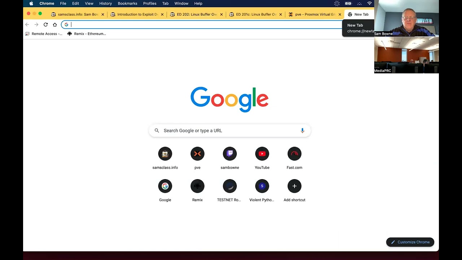Open the YouTube shortcut tile
This screenshot has width=462, height=260.
[x=262, y=158]
